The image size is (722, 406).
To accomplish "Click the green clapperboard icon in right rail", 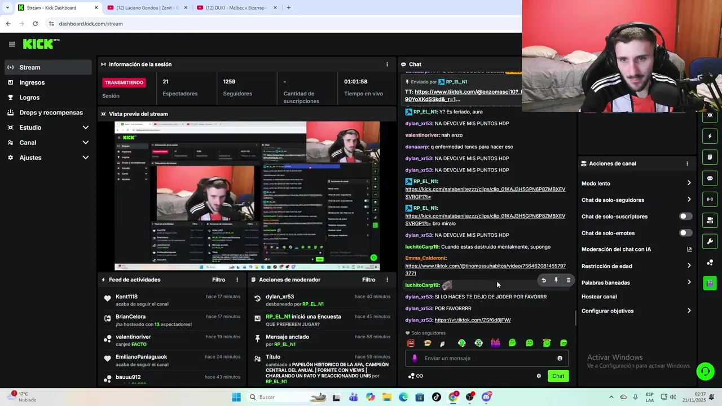I will (710, 283).
